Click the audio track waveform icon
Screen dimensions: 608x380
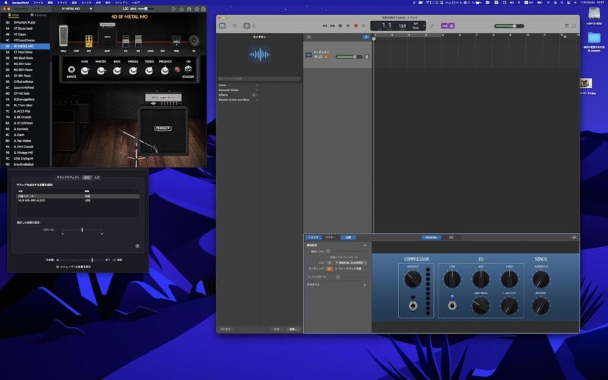(x=308, y=55)
